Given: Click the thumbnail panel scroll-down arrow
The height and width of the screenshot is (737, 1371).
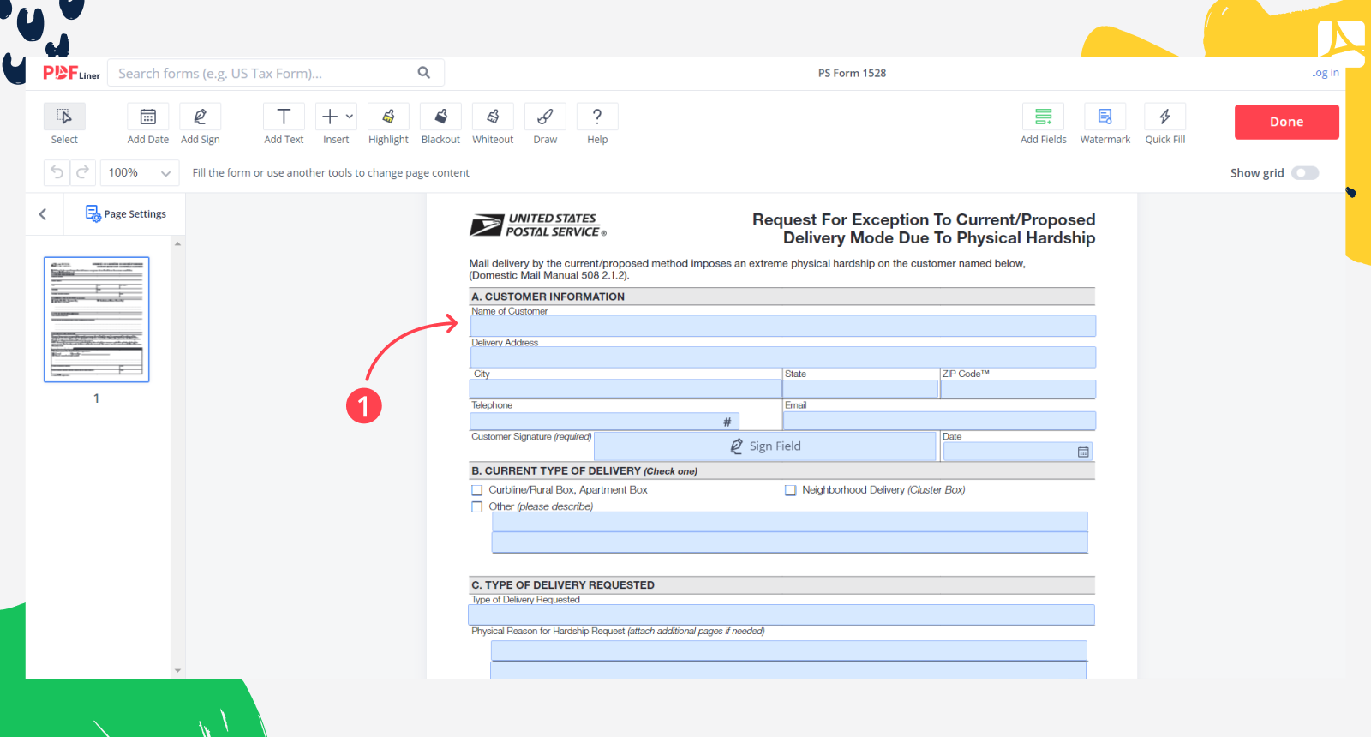Looking at the screenshot, I should pyautogui.click(x=177, y=671).
